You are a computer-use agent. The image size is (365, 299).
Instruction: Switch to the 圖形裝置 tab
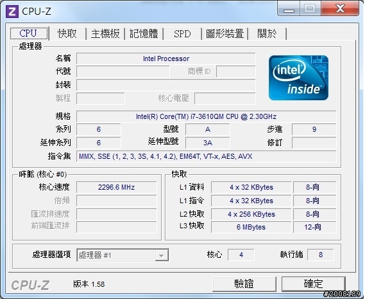[225, 33]
